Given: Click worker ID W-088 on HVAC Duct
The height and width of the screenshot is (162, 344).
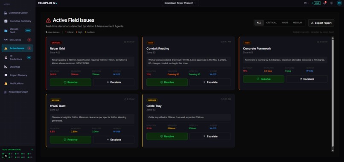Looking at the screenshot, I should (117, 132).
